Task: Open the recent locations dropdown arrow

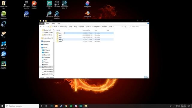Action: pyautogui.click(x=46, y=27)
